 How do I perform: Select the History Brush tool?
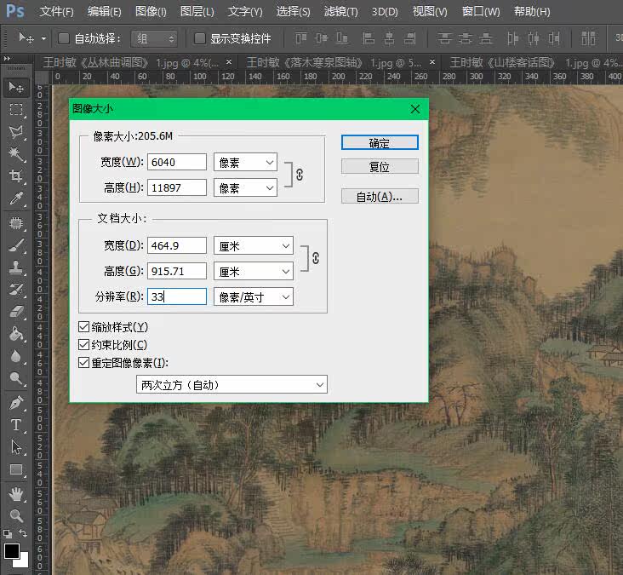pyautogui.click(x=16, y=290)
